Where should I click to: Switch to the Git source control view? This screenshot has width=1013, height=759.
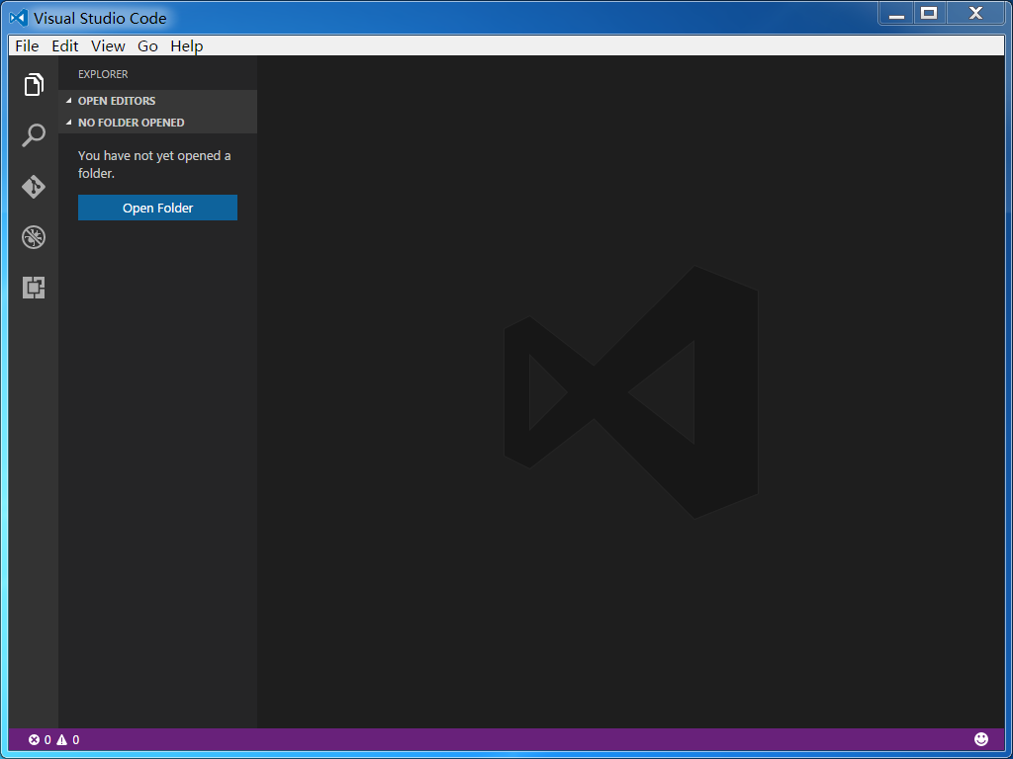click(x=34, y=187)
